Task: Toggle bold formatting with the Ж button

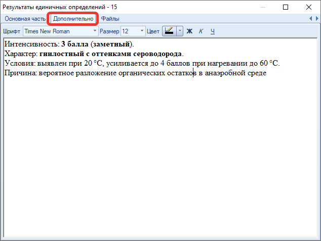Action: pyautogui.click(x=189, y=31)
